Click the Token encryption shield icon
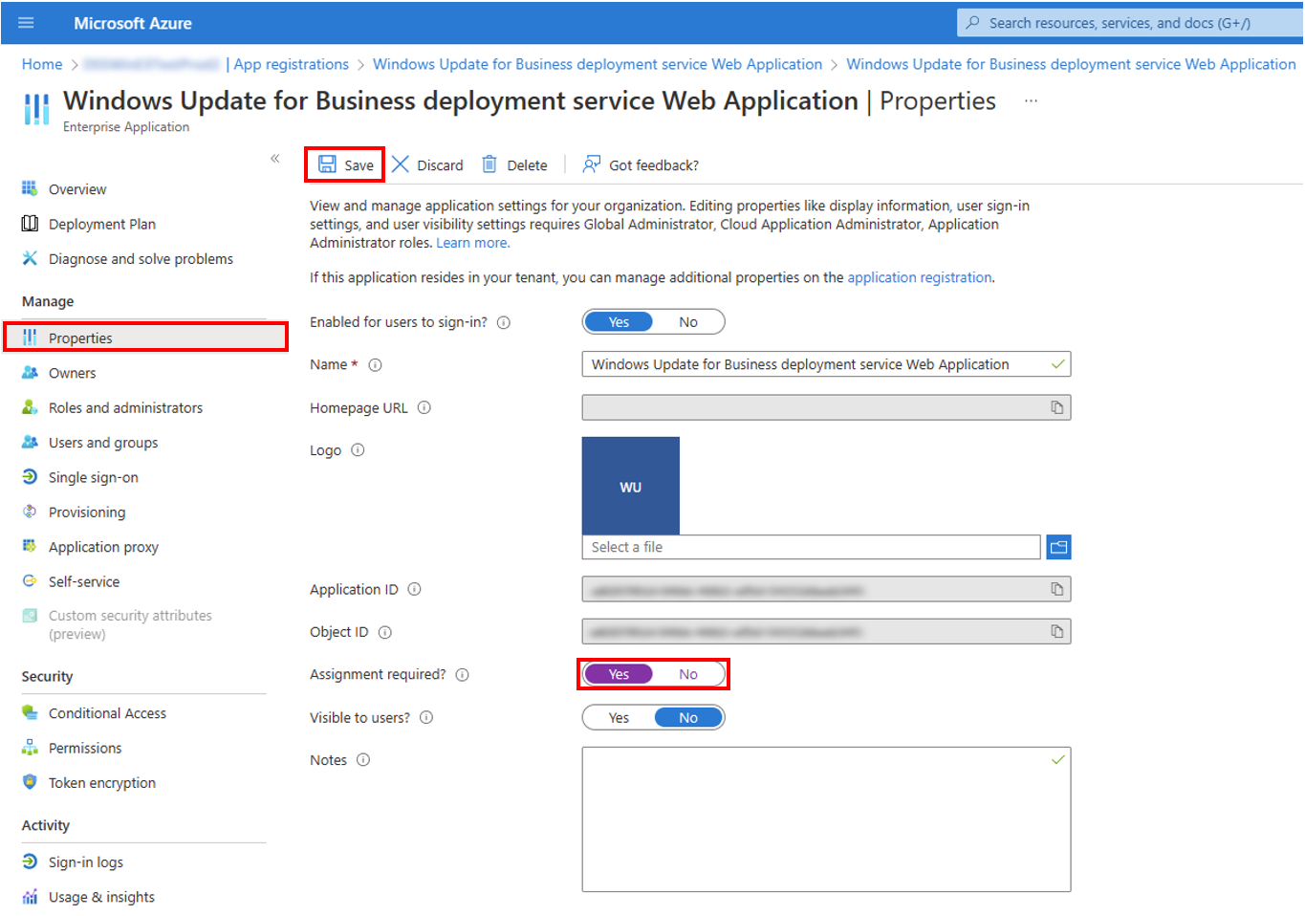 30,782
